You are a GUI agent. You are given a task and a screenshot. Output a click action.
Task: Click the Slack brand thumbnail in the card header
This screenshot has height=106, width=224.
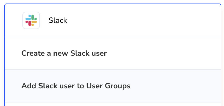[31, 20]
